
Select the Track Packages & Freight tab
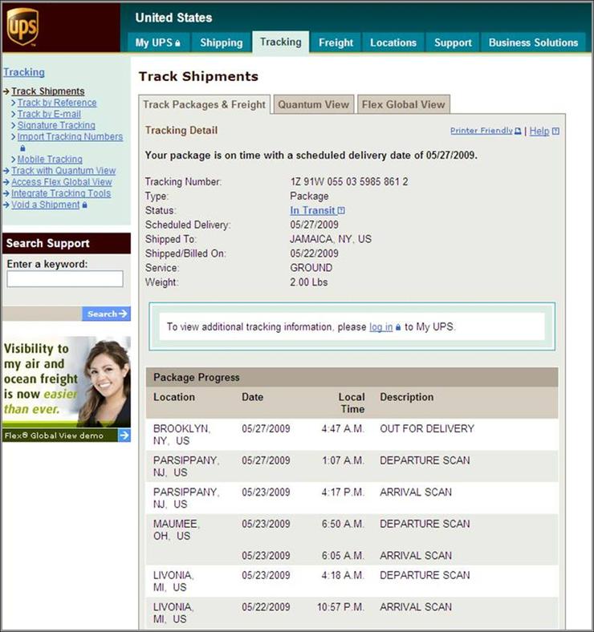(204, 105)
